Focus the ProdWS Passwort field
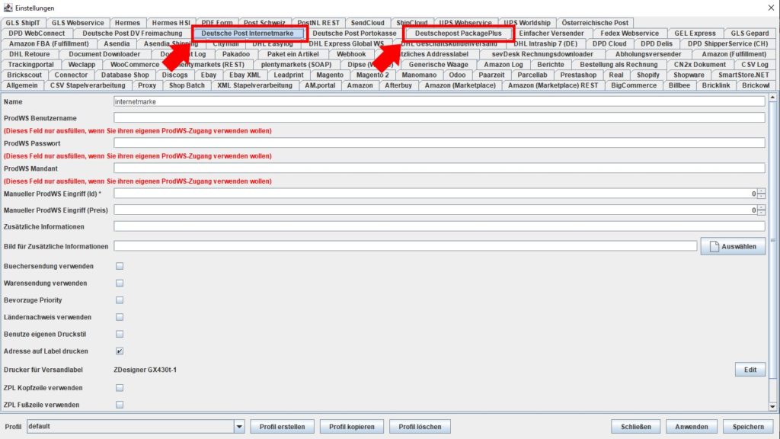Screen dimensions: 780x439 (x=440, y=143)
